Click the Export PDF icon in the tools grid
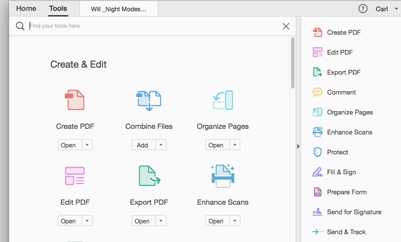401x242 pixels. point(149,176)
